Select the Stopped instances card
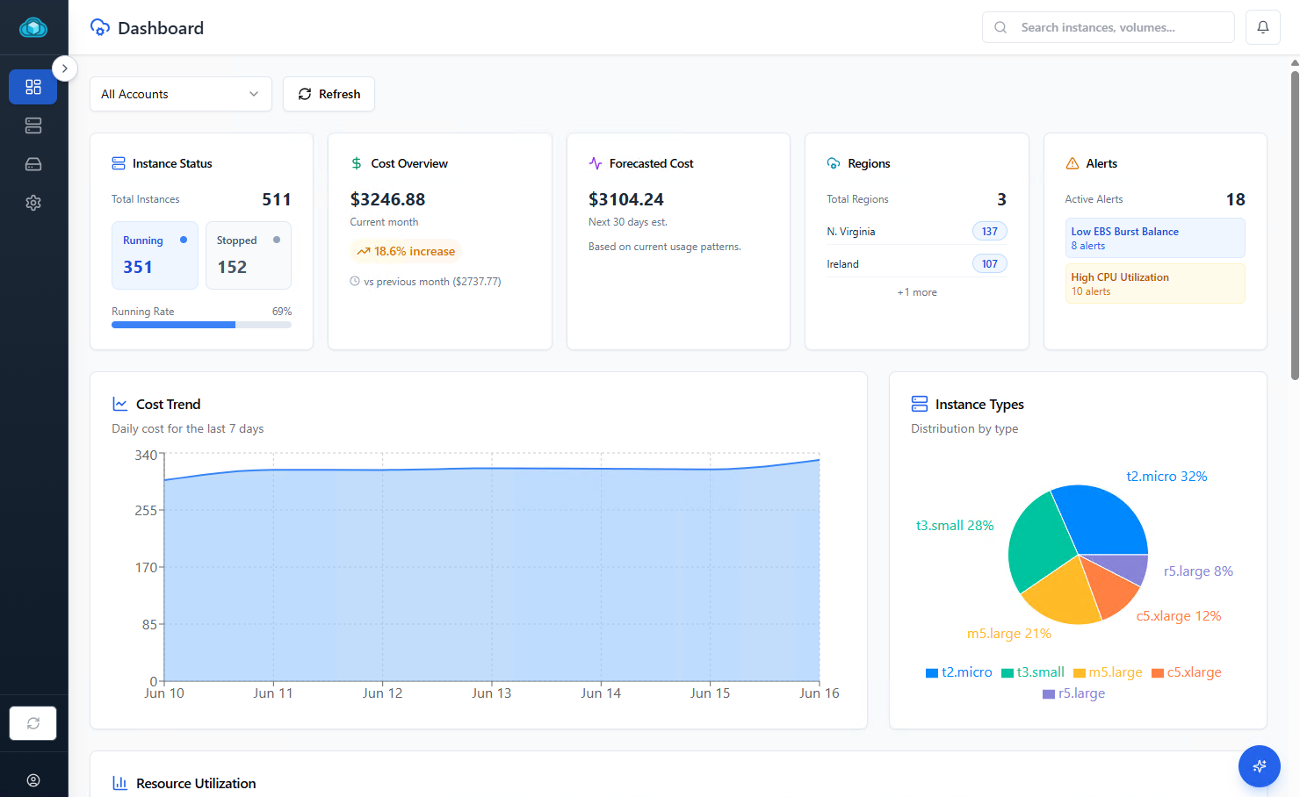 [x=249, y=255]
